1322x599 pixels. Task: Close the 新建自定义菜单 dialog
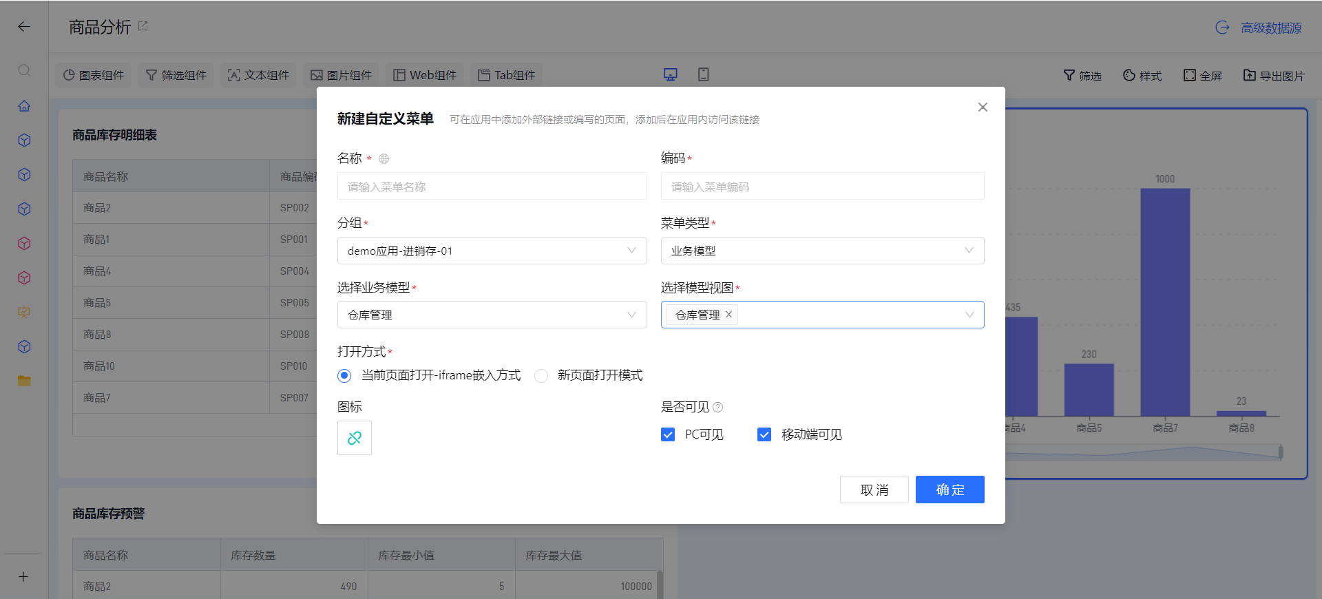click(983, 107)
